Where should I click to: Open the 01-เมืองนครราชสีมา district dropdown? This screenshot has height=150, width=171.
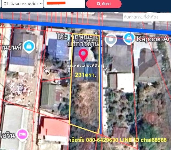pyautogui.click(x=21, y=4)
